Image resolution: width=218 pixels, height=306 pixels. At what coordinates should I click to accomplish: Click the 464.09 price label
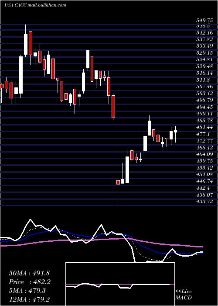[x=204, y=154]
